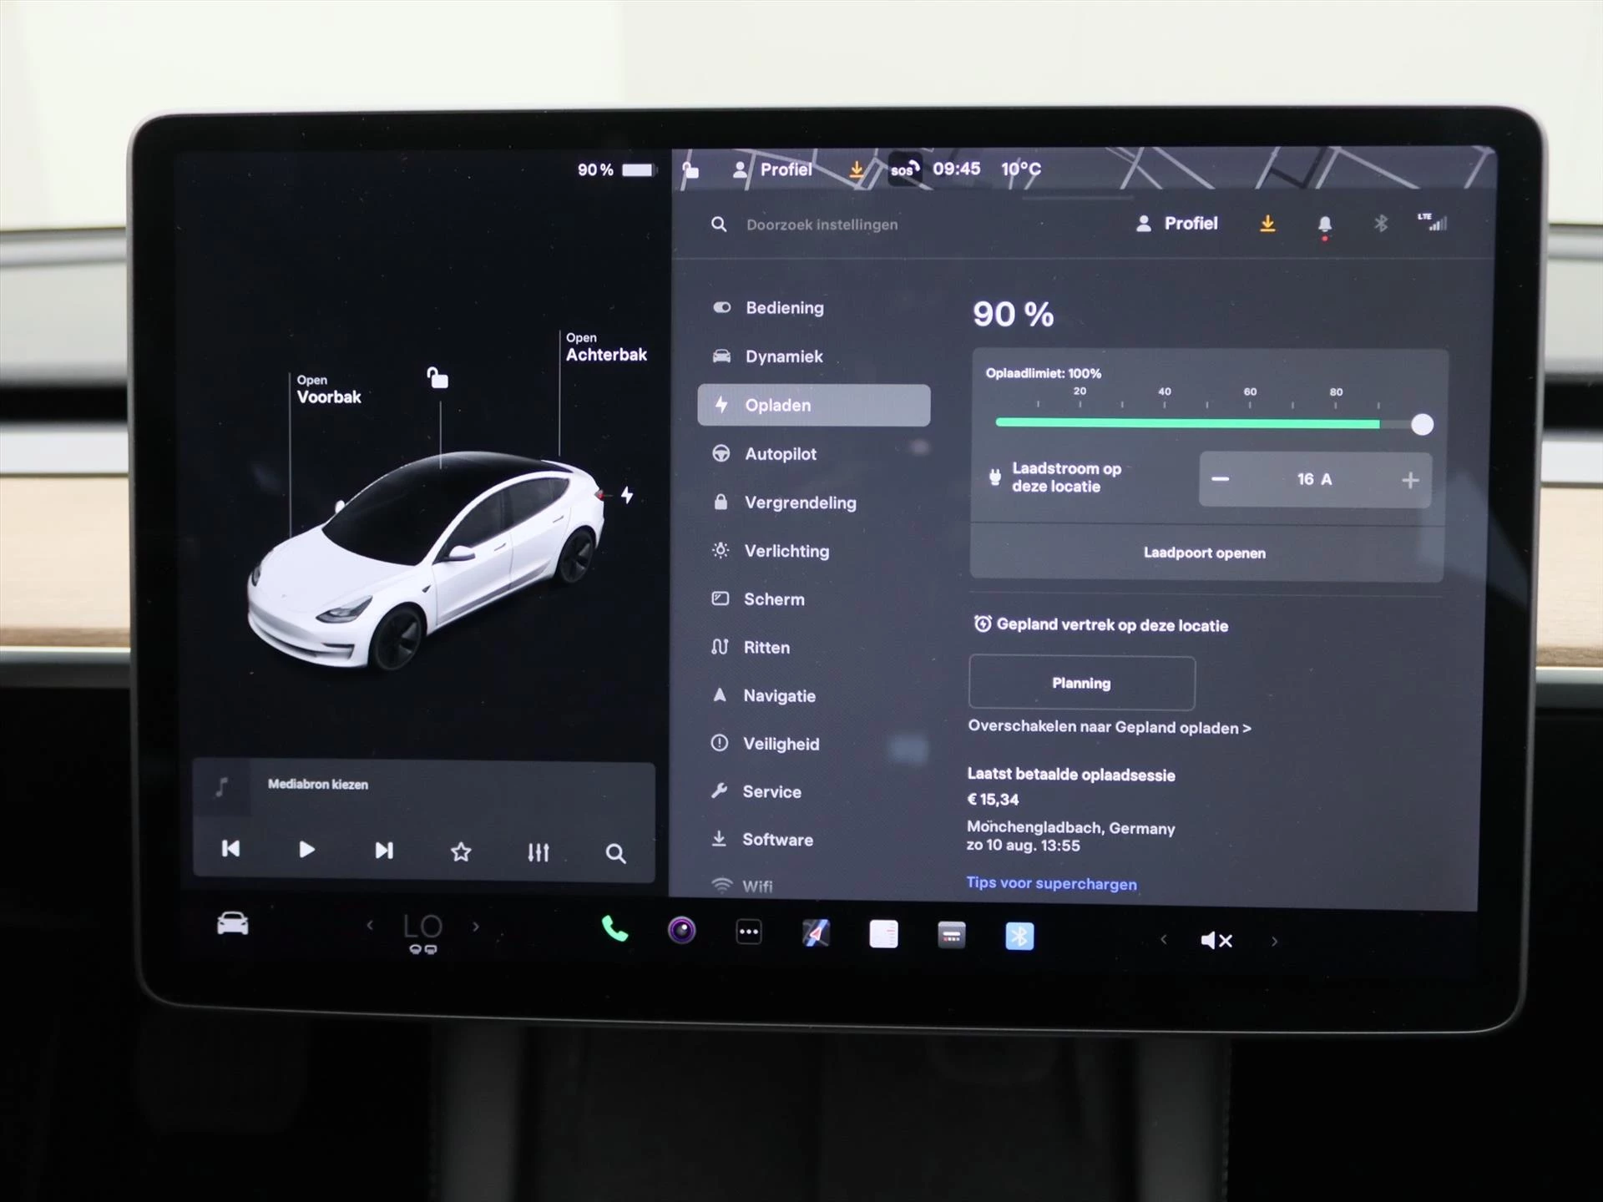Select the car controls icon bottom left
Image resolution: width=1603 pixels, height=1202 pixels.
pos(232,924)
